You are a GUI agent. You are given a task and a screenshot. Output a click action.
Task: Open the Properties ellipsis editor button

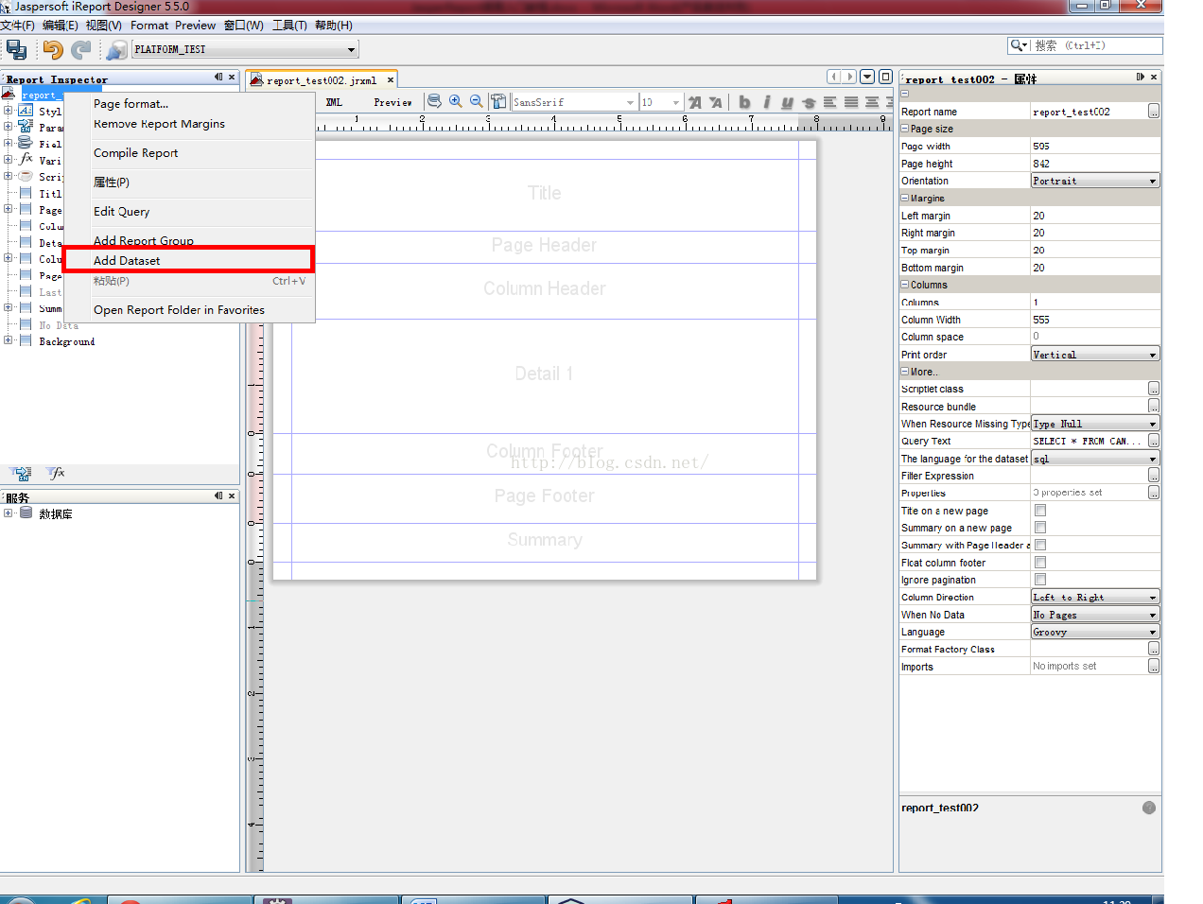pyautogui.click(x=1154, y=493)
